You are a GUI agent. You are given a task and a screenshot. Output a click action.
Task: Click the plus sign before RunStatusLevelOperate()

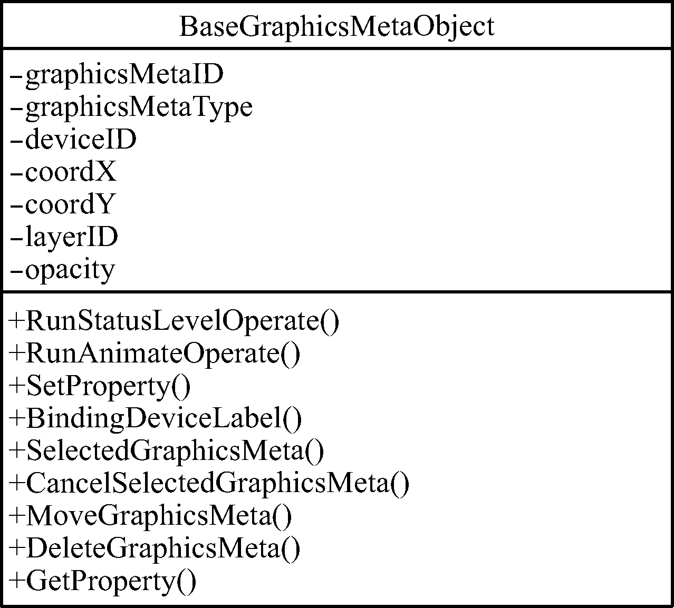[x=16, y=321]
